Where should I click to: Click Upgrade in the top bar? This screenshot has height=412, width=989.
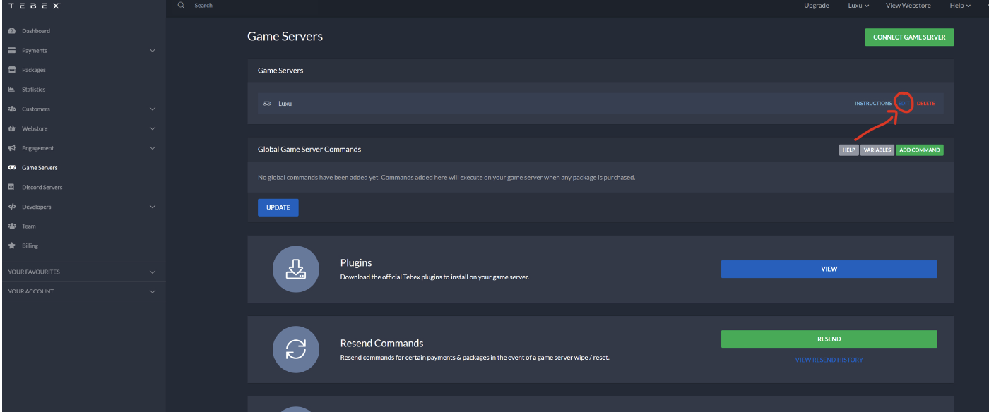coord(817,6)
